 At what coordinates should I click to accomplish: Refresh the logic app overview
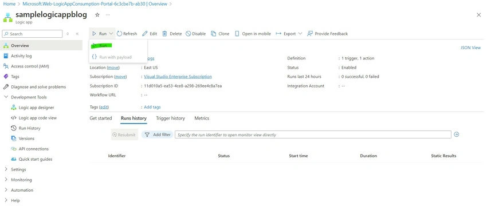(127, 34)
